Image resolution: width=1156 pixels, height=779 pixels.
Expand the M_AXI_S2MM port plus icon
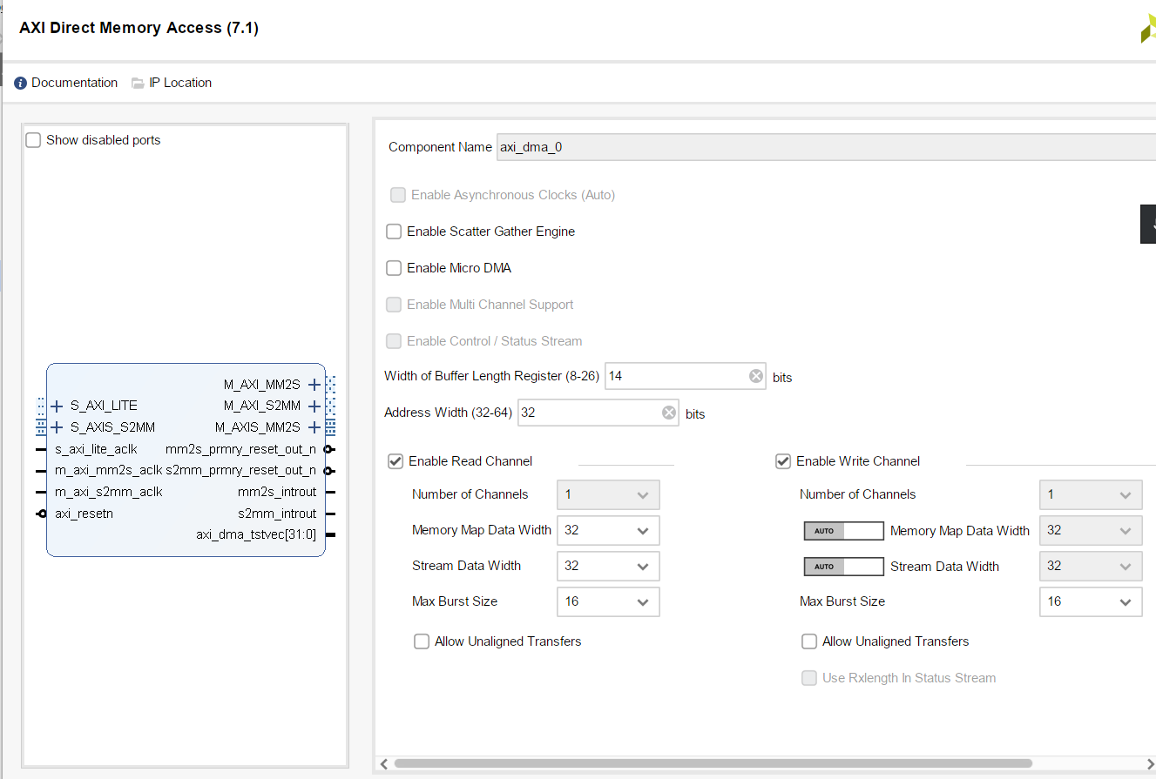click(314, 406)
